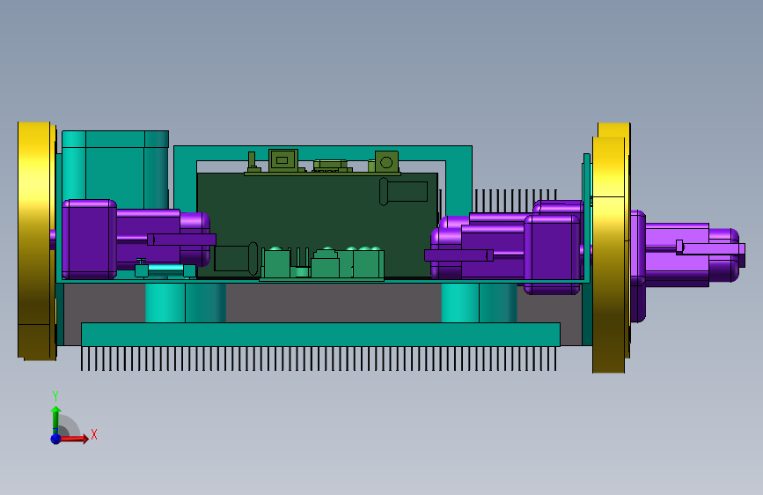Select the long teal bottom plate
The width and height of the screenshot is (763, 495).
(320, 334)
